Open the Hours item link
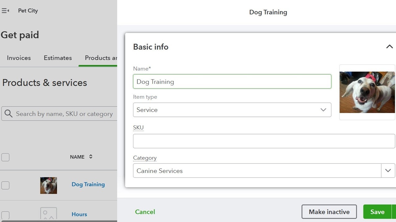This screenshot has height=222, width=396. tap(79, 214)
